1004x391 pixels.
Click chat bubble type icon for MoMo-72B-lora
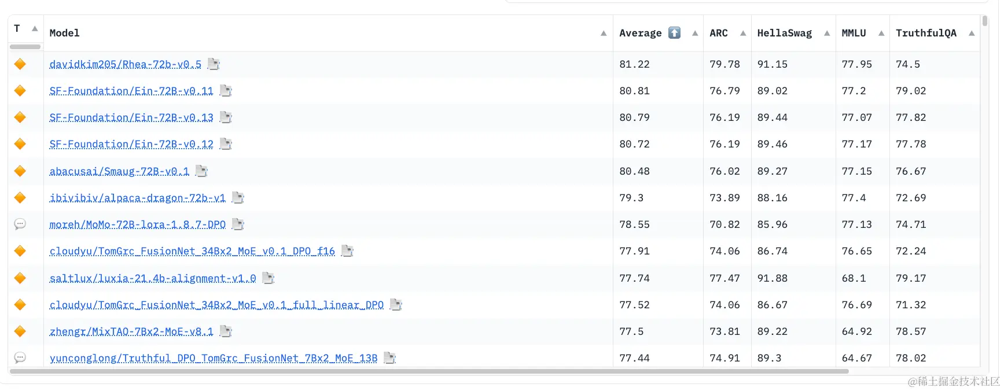(20, 224)
